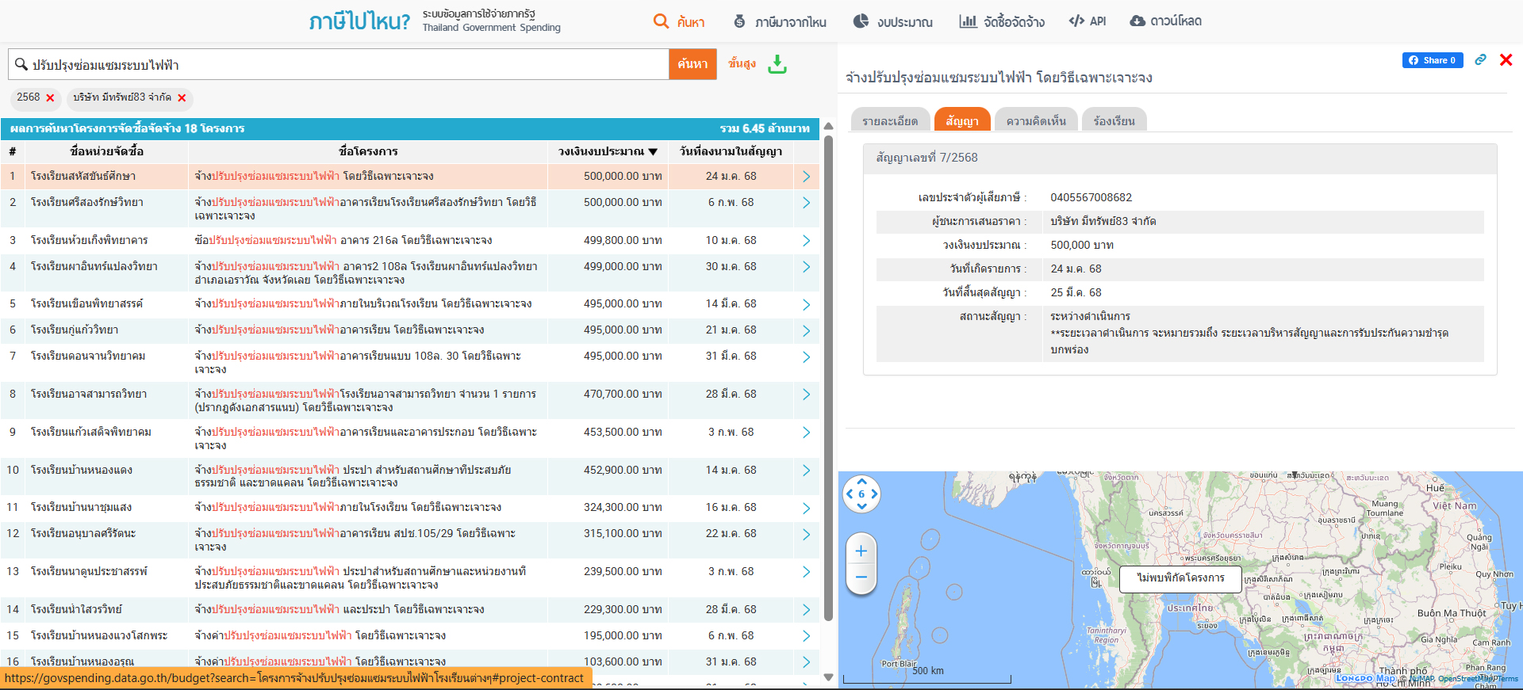Click the orange ค้นหา search button
This screenshot has height=690, width=1523.
692,64
